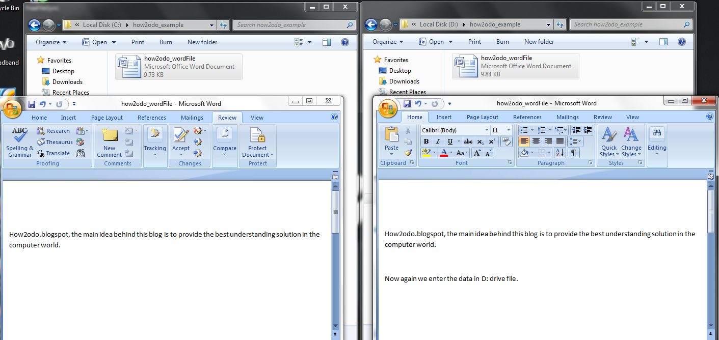Click Clear Formatting icon in Font group
The width and height of the screenshot is (719, 340).
coord(507,141)
